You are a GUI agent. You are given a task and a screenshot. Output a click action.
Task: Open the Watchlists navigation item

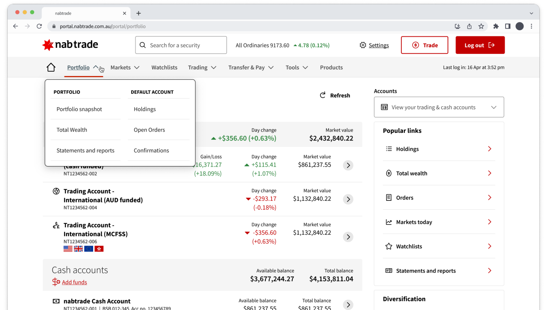(165, 67)
